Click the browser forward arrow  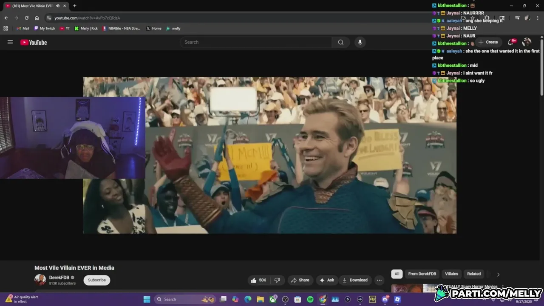click(x=16, y=18)
